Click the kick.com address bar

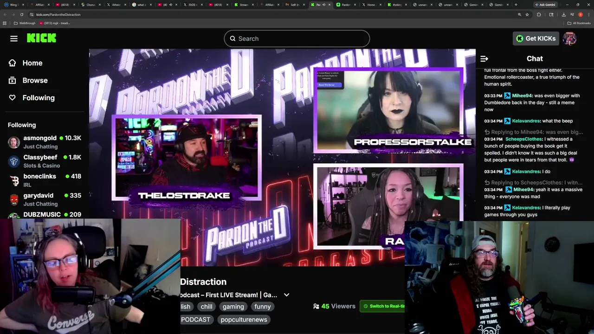point(274,14)
